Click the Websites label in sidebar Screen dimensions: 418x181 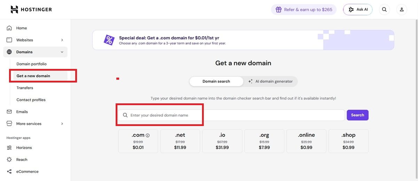(x=25, y=40)
